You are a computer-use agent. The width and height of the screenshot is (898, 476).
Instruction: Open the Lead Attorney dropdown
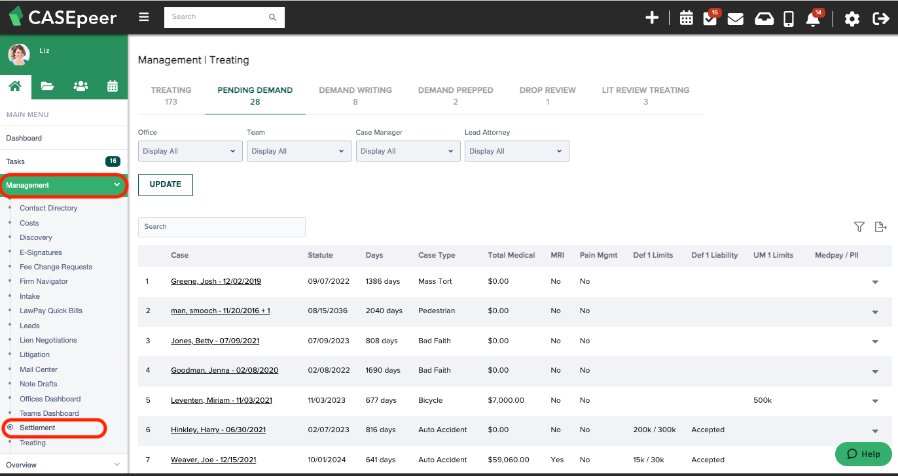point(517,151)
